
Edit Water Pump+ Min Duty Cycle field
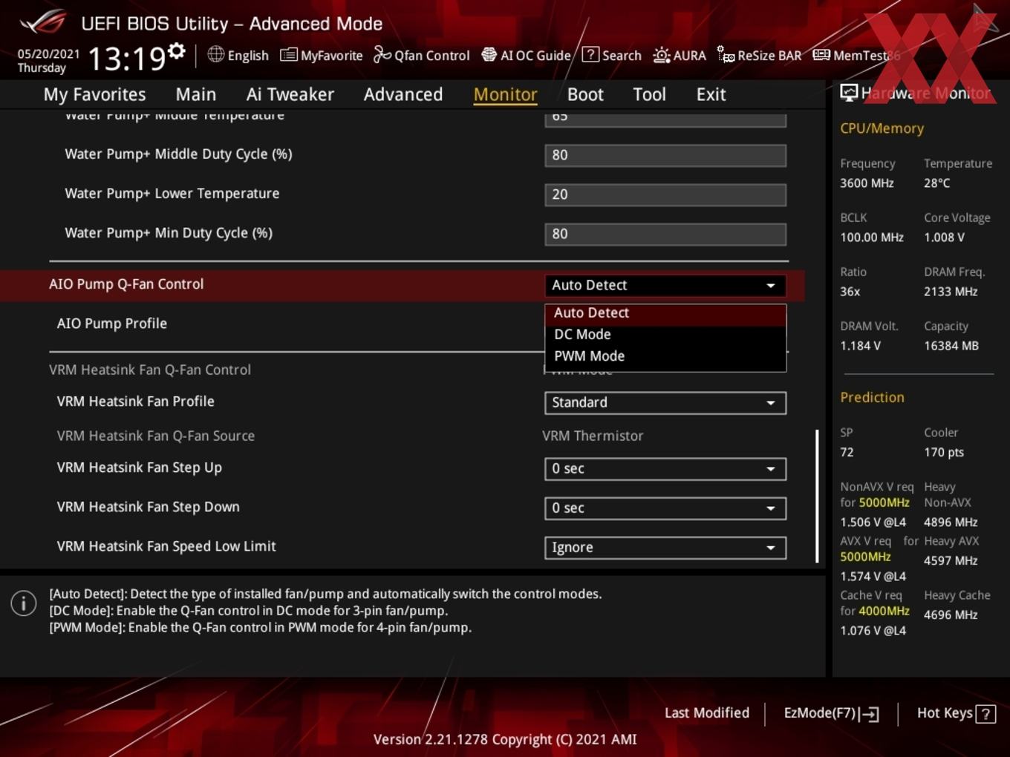pyautogui.click(x=665, y=234)
